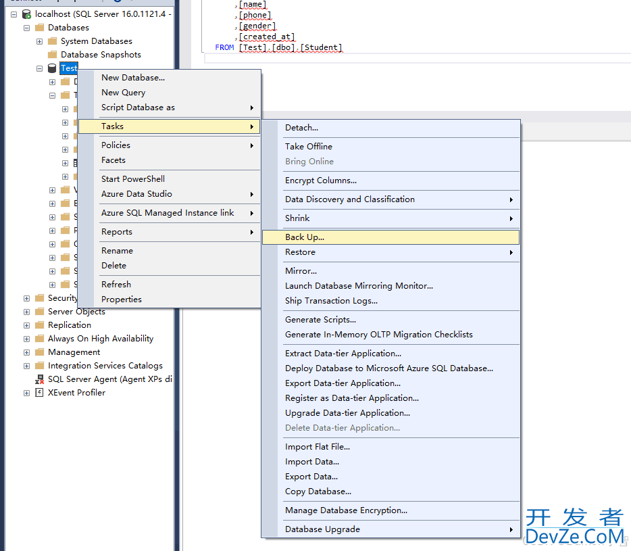
Task: Select Refresh in the context menu
Action: point(169,285)
